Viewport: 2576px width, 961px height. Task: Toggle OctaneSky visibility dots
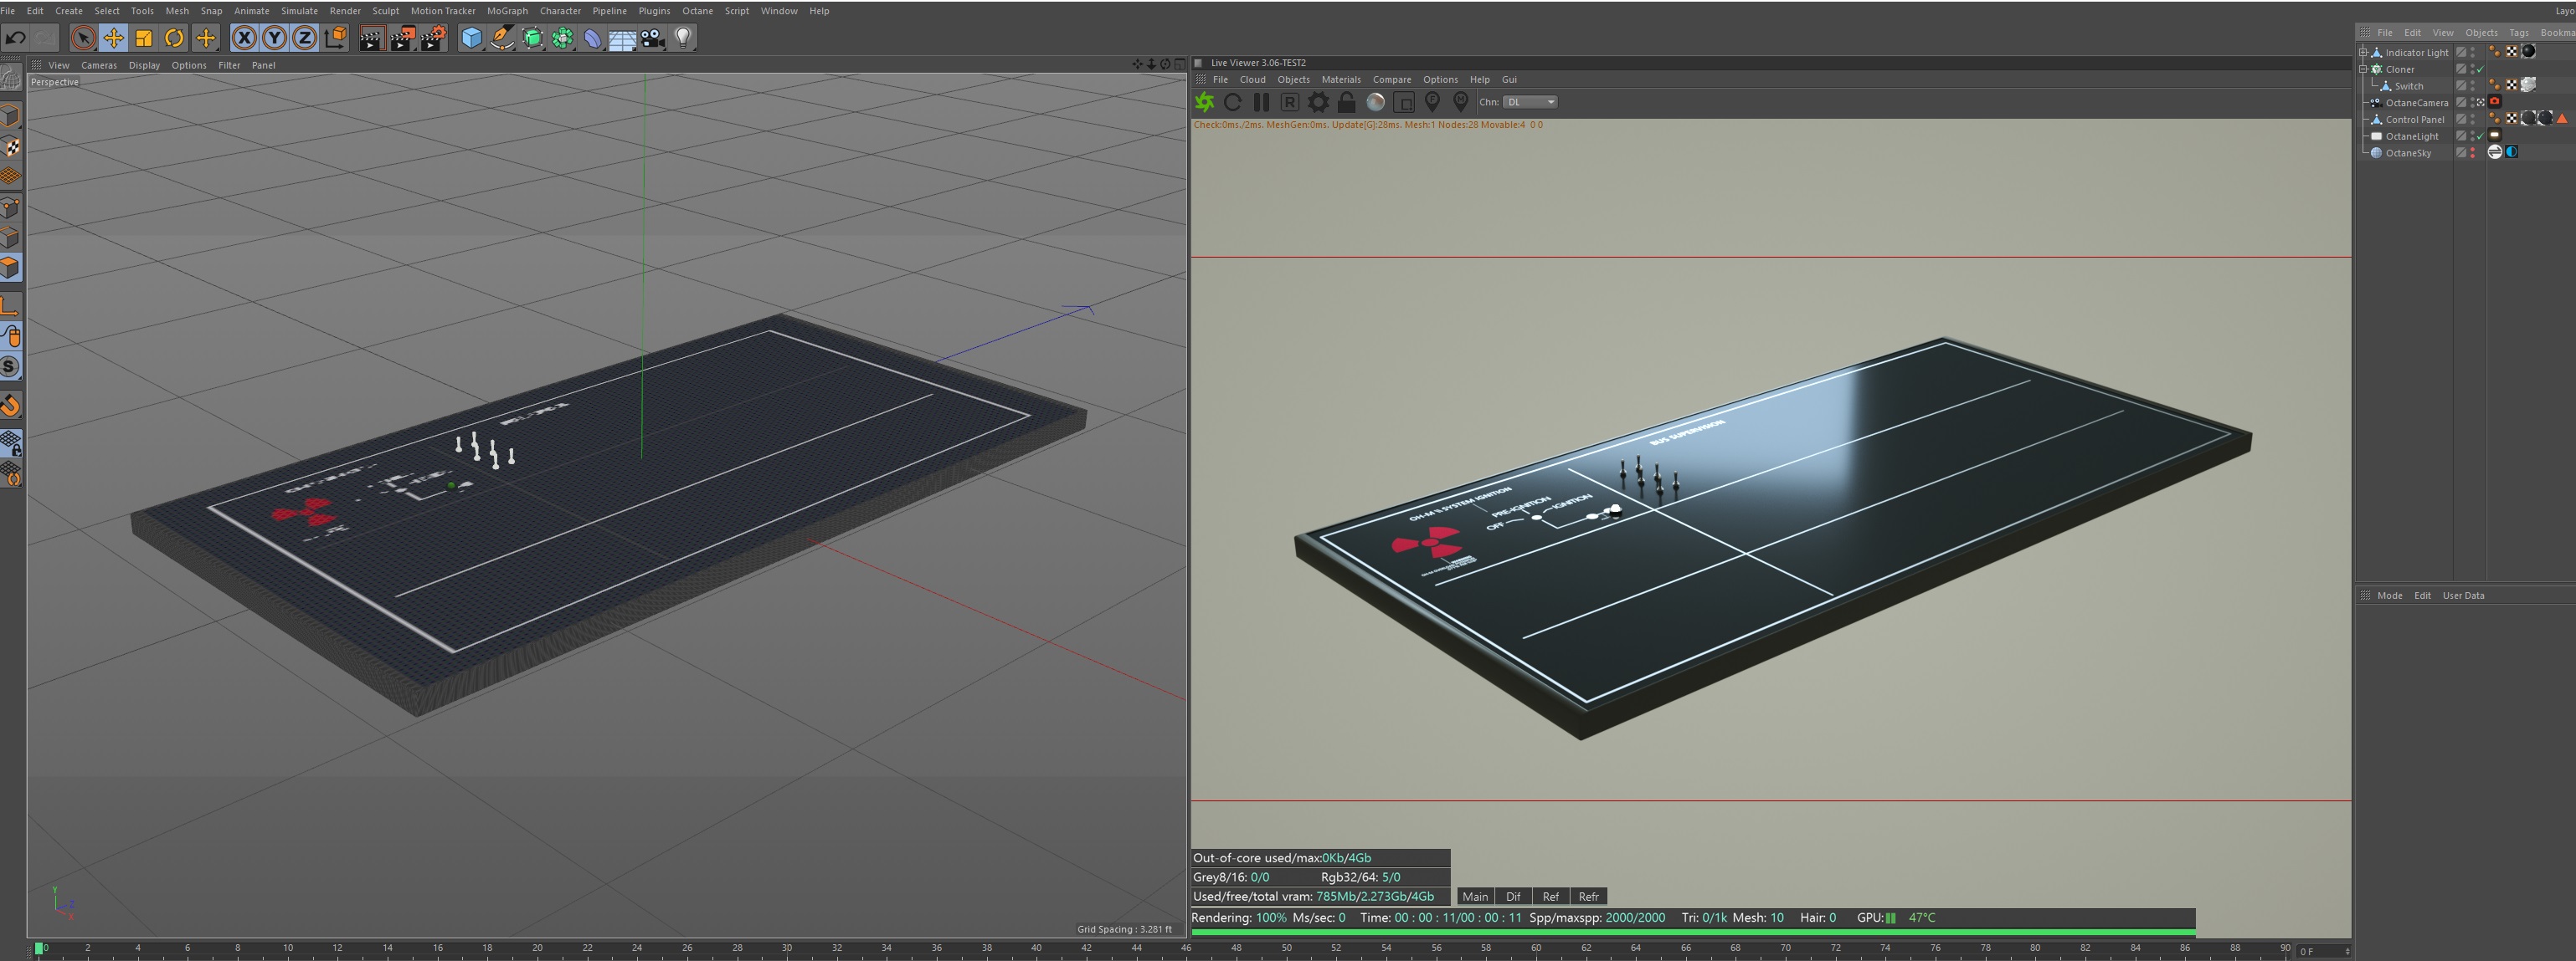point(2473,153)
